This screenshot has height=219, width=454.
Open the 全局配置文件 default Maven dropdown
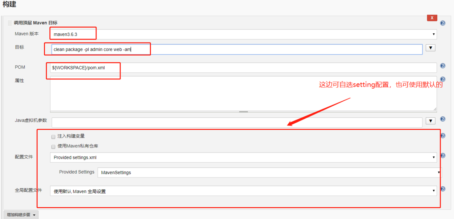(243, 191)
